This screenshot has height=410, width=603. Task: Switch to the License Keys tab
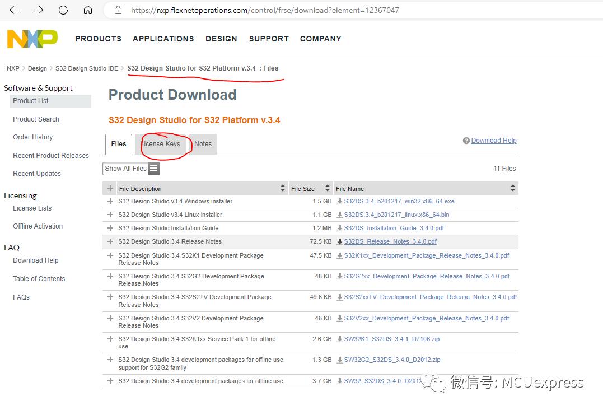[161, 145]
